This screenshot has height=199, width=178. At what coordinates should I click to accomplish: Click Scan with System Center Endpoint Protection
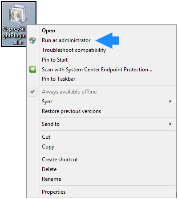pyautogui.click(x=97, y=70)
